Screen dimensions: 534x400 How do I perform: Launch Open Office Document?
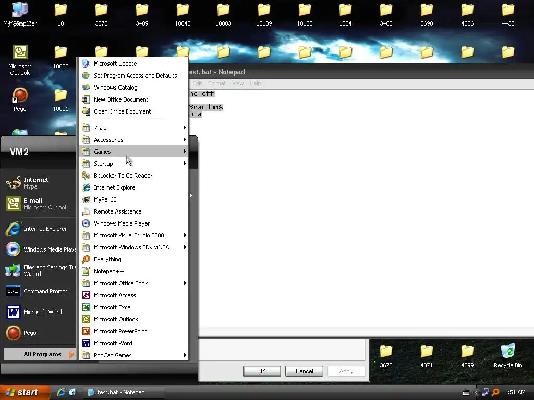pyautogui.click(x=133, y=111)
